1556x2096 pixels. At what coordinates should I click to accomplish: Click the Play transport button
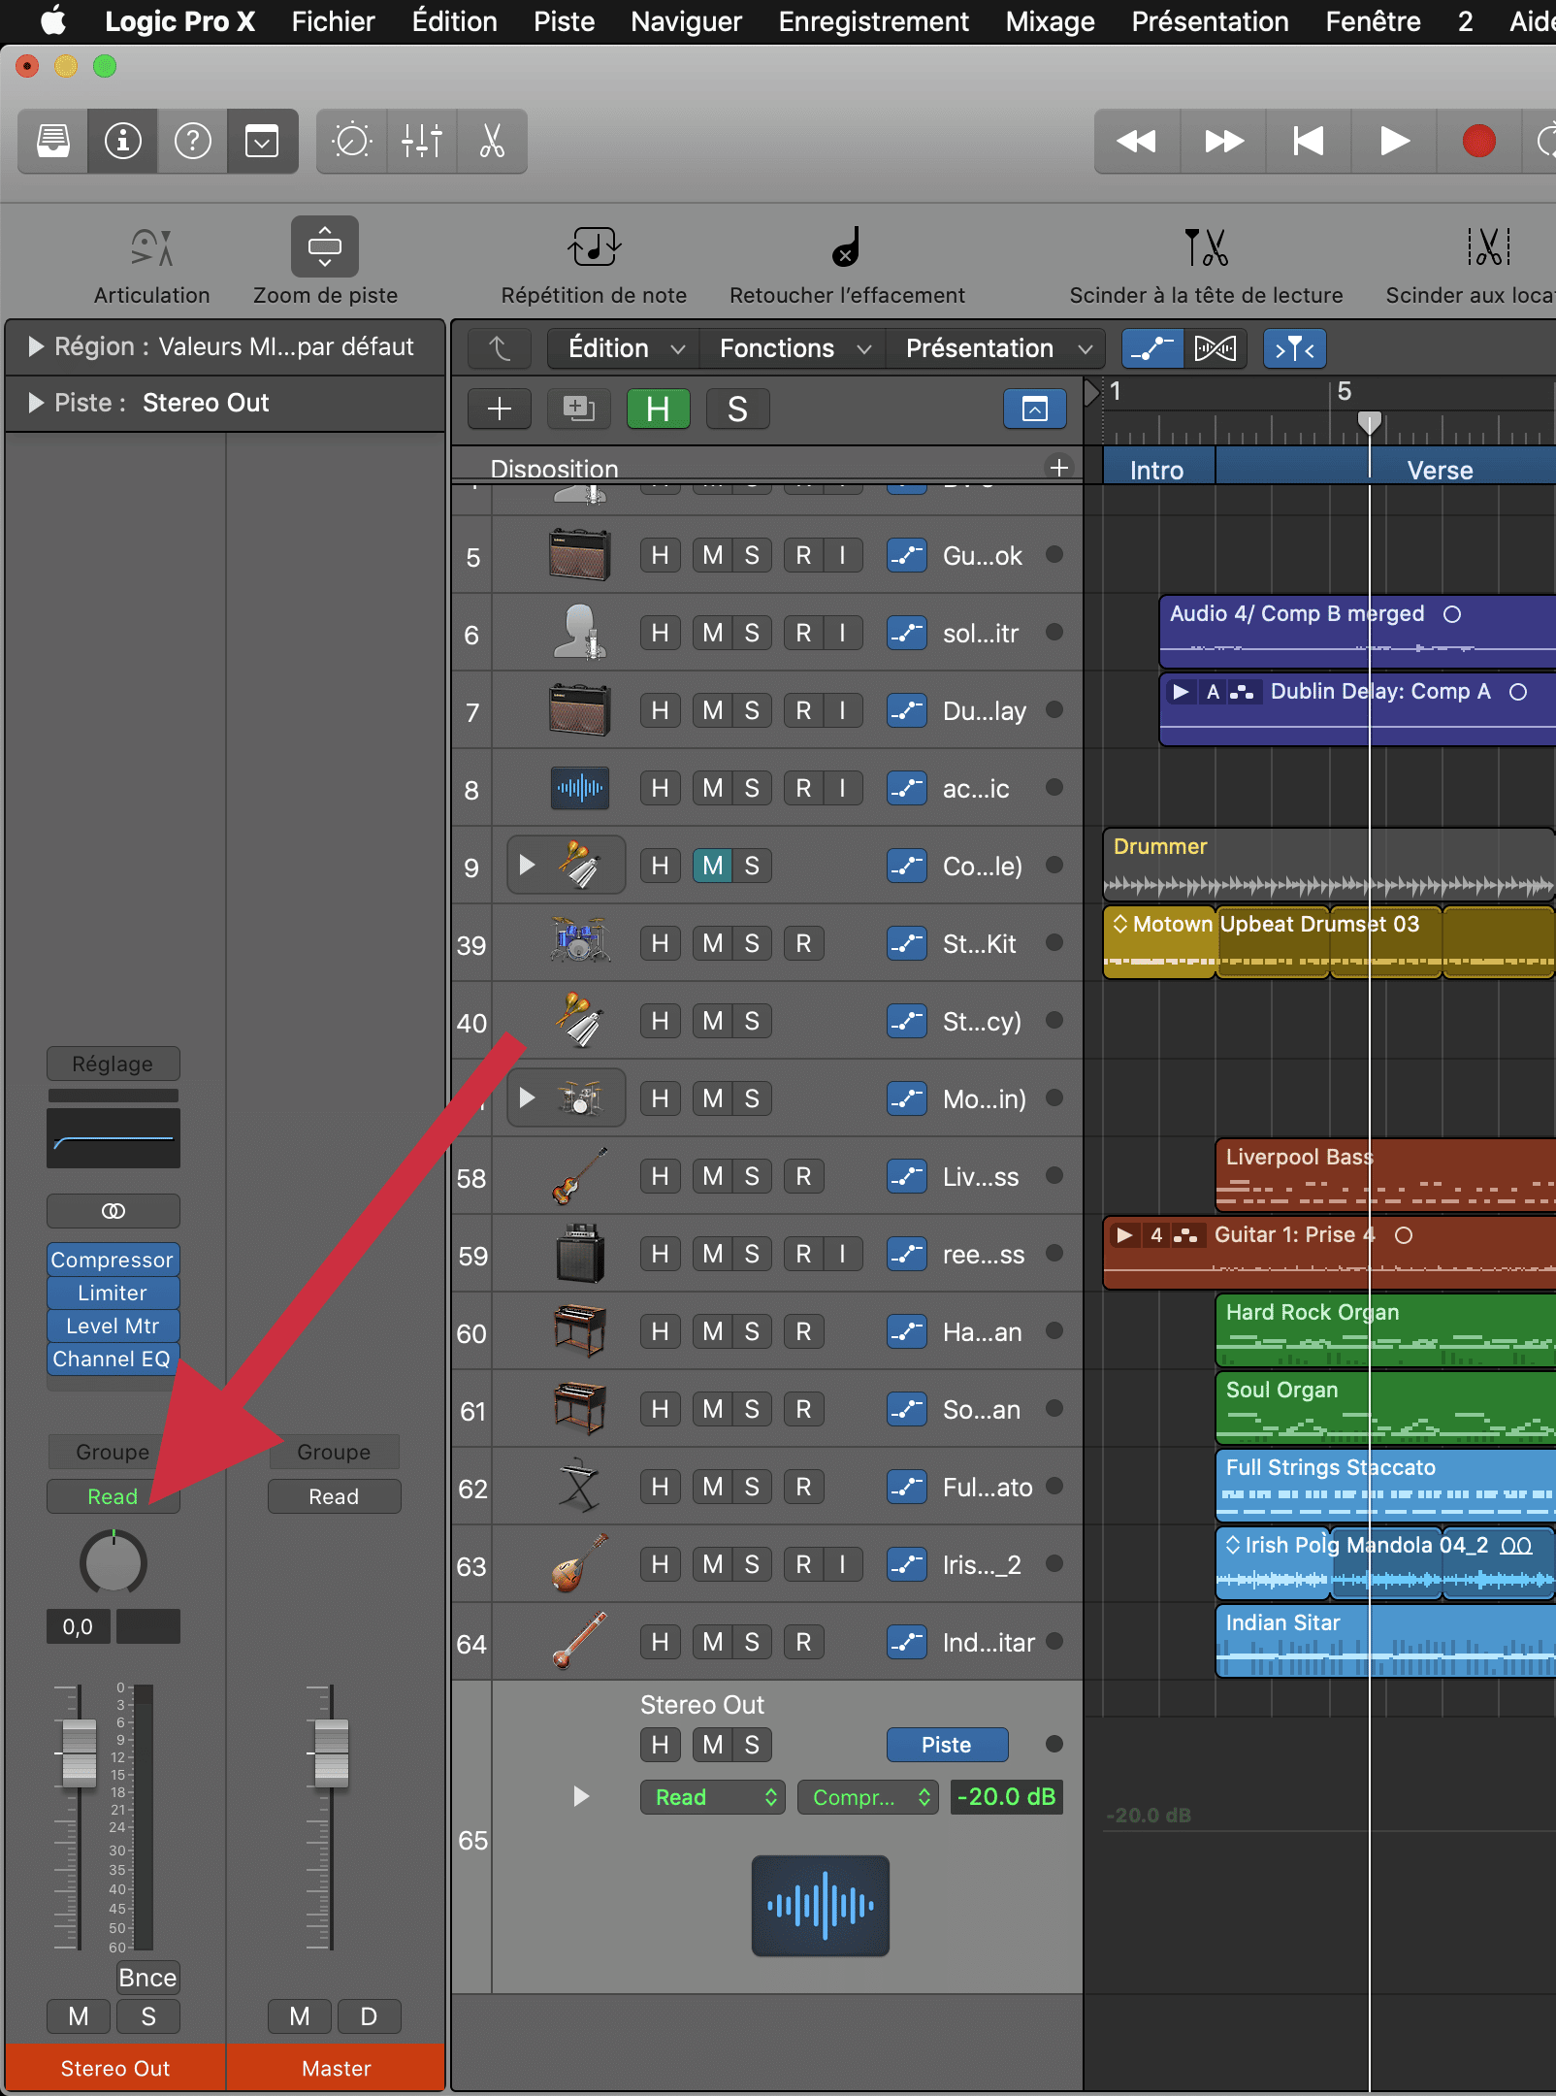[1394, 141]
